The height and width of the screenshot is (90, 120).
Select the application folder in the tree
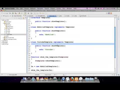7,22
